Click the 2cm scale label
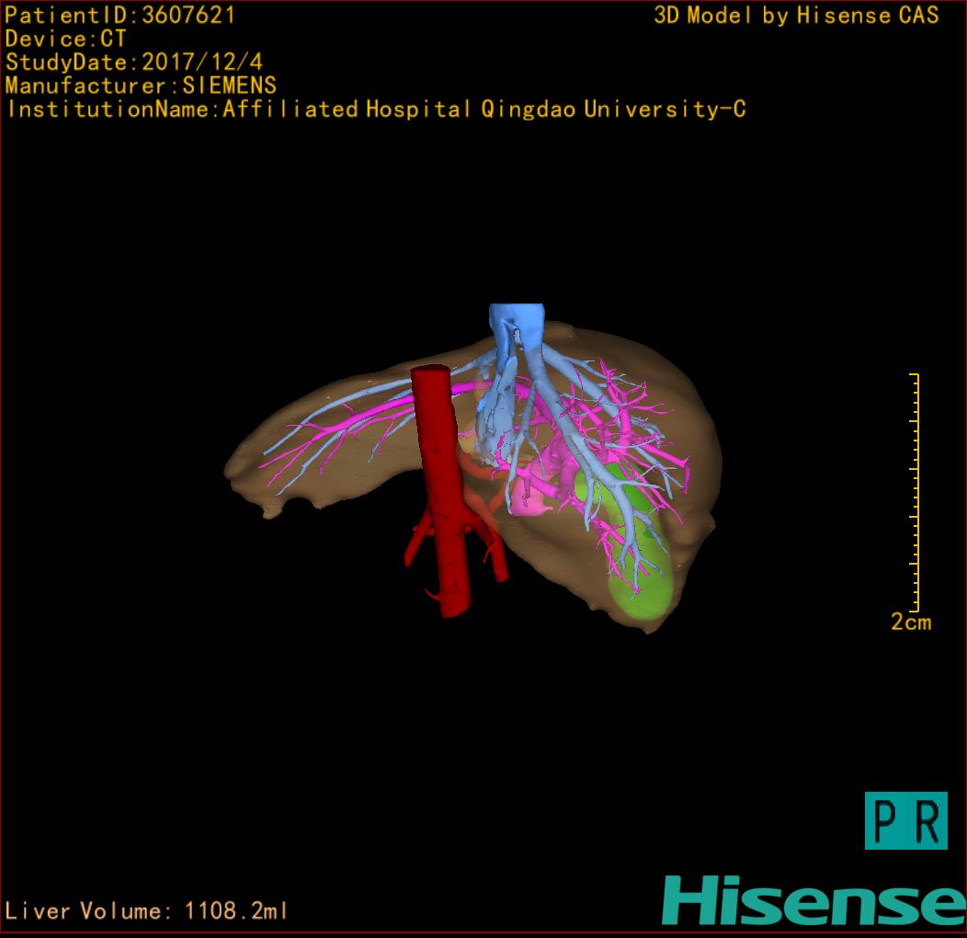This screenshot has height=938, width=967. pos(910,623)
